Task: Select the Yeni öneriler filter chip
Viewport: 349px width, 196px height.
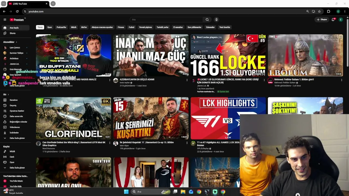Action: 225,27
